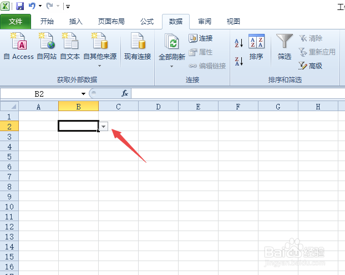Open Customize Quick Access Toolbar dropdown

pyautogui.click(x=68, y=7)
